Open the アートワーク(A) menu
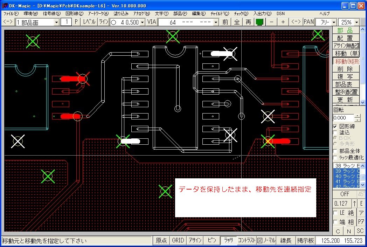 98,14
